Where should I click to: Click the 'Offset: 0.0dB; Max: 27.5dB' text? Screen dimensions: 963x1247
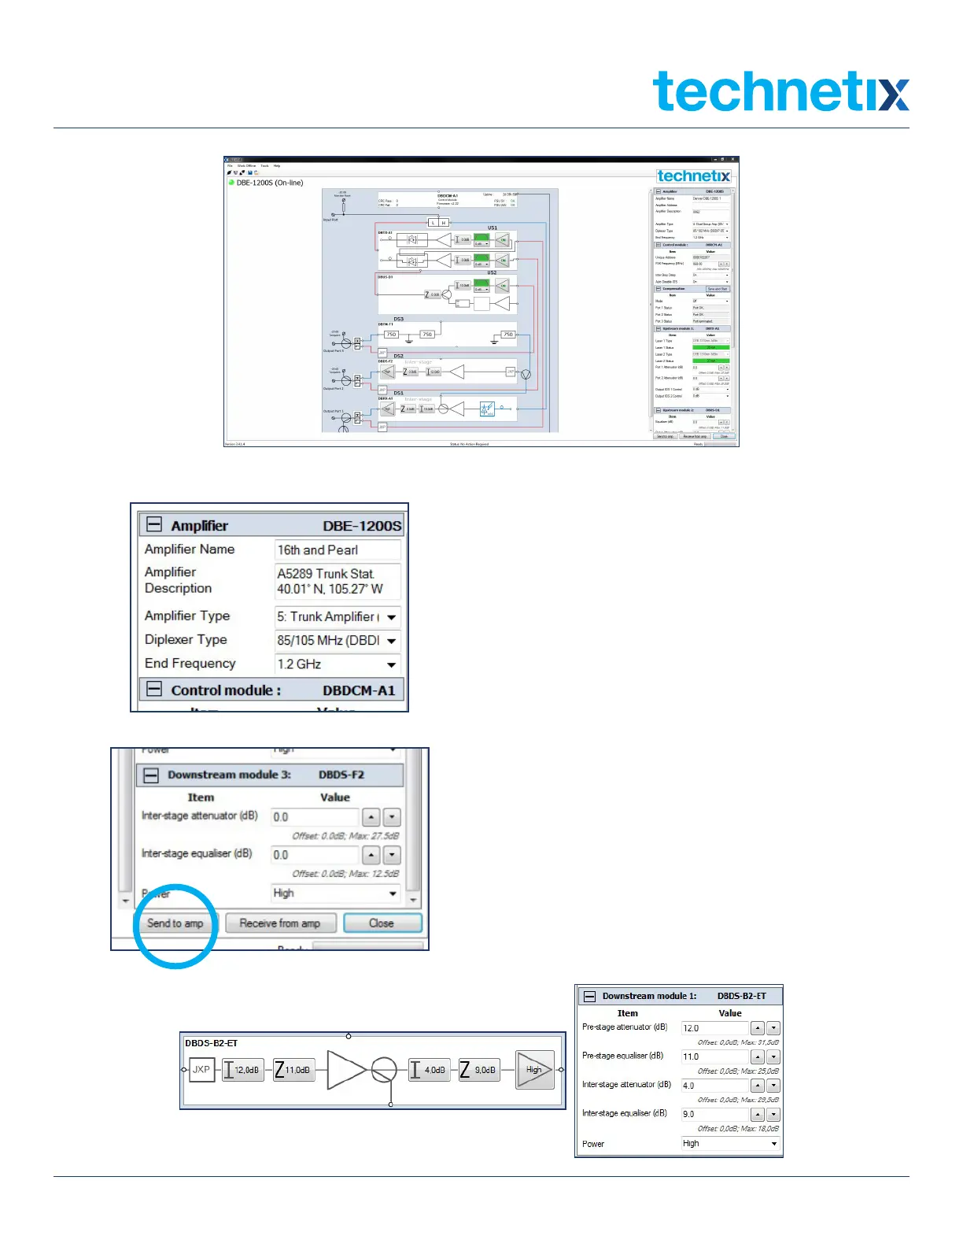345,836
